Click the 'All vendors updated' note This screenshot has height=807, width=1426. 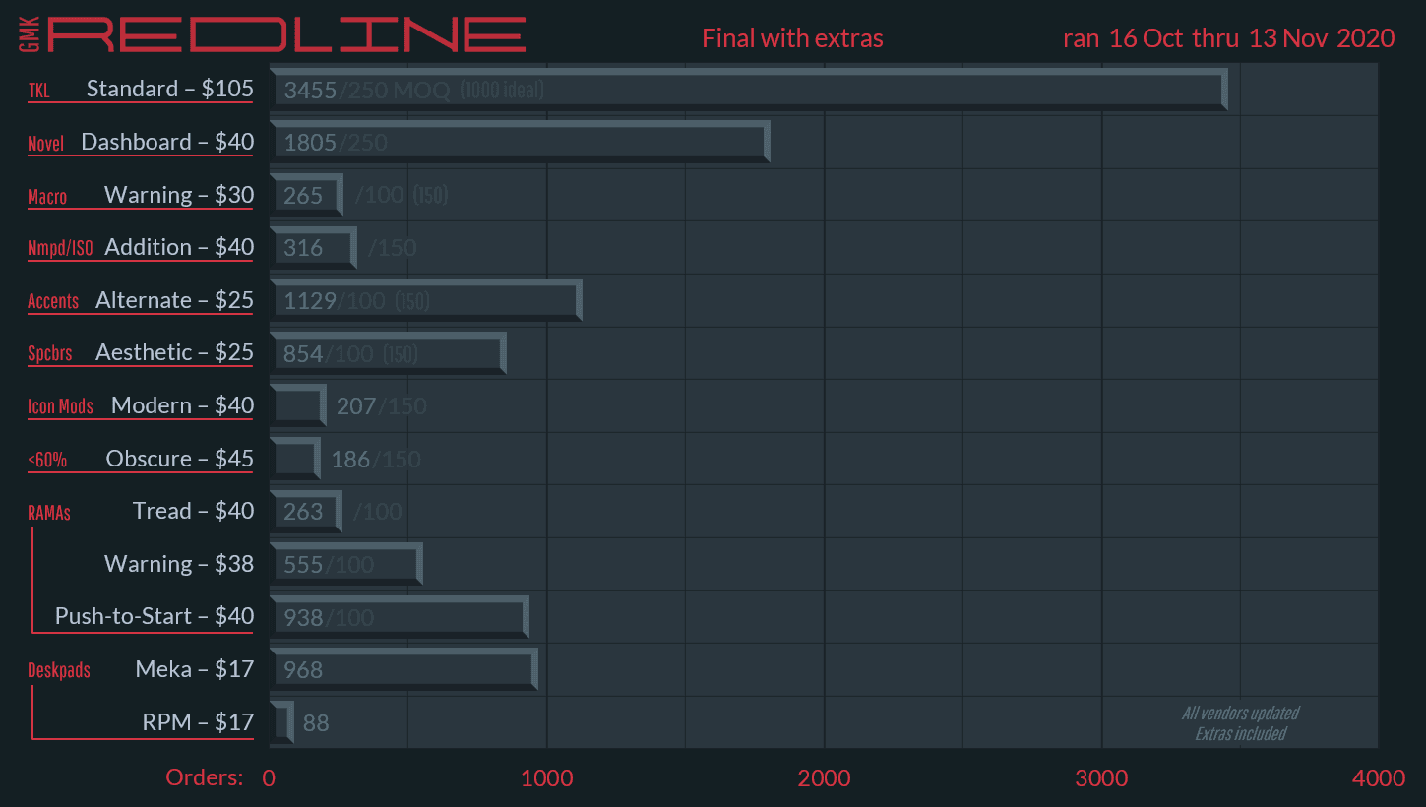pyautogui.click(x=1240, y=714)
